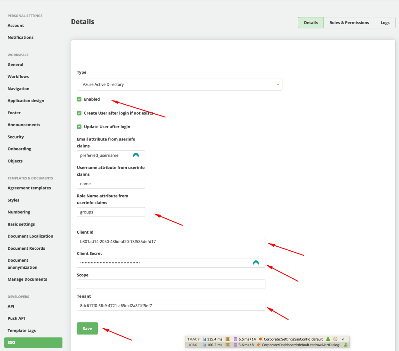Disable the Enabled checkbox

79,99
